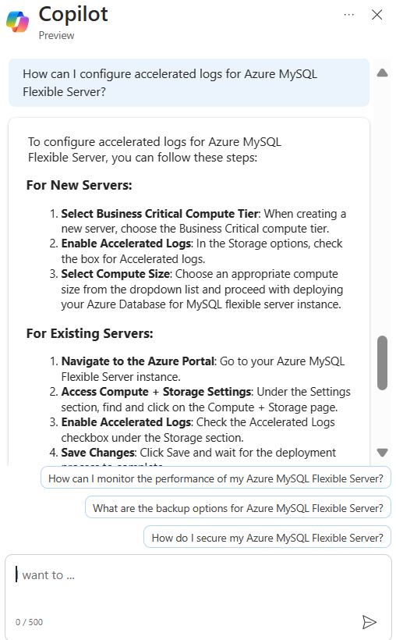This screenshot has height=640, width=396.
Task: Click the 'For Existing Servers:' heading
Action: click(x=90, y=333)
